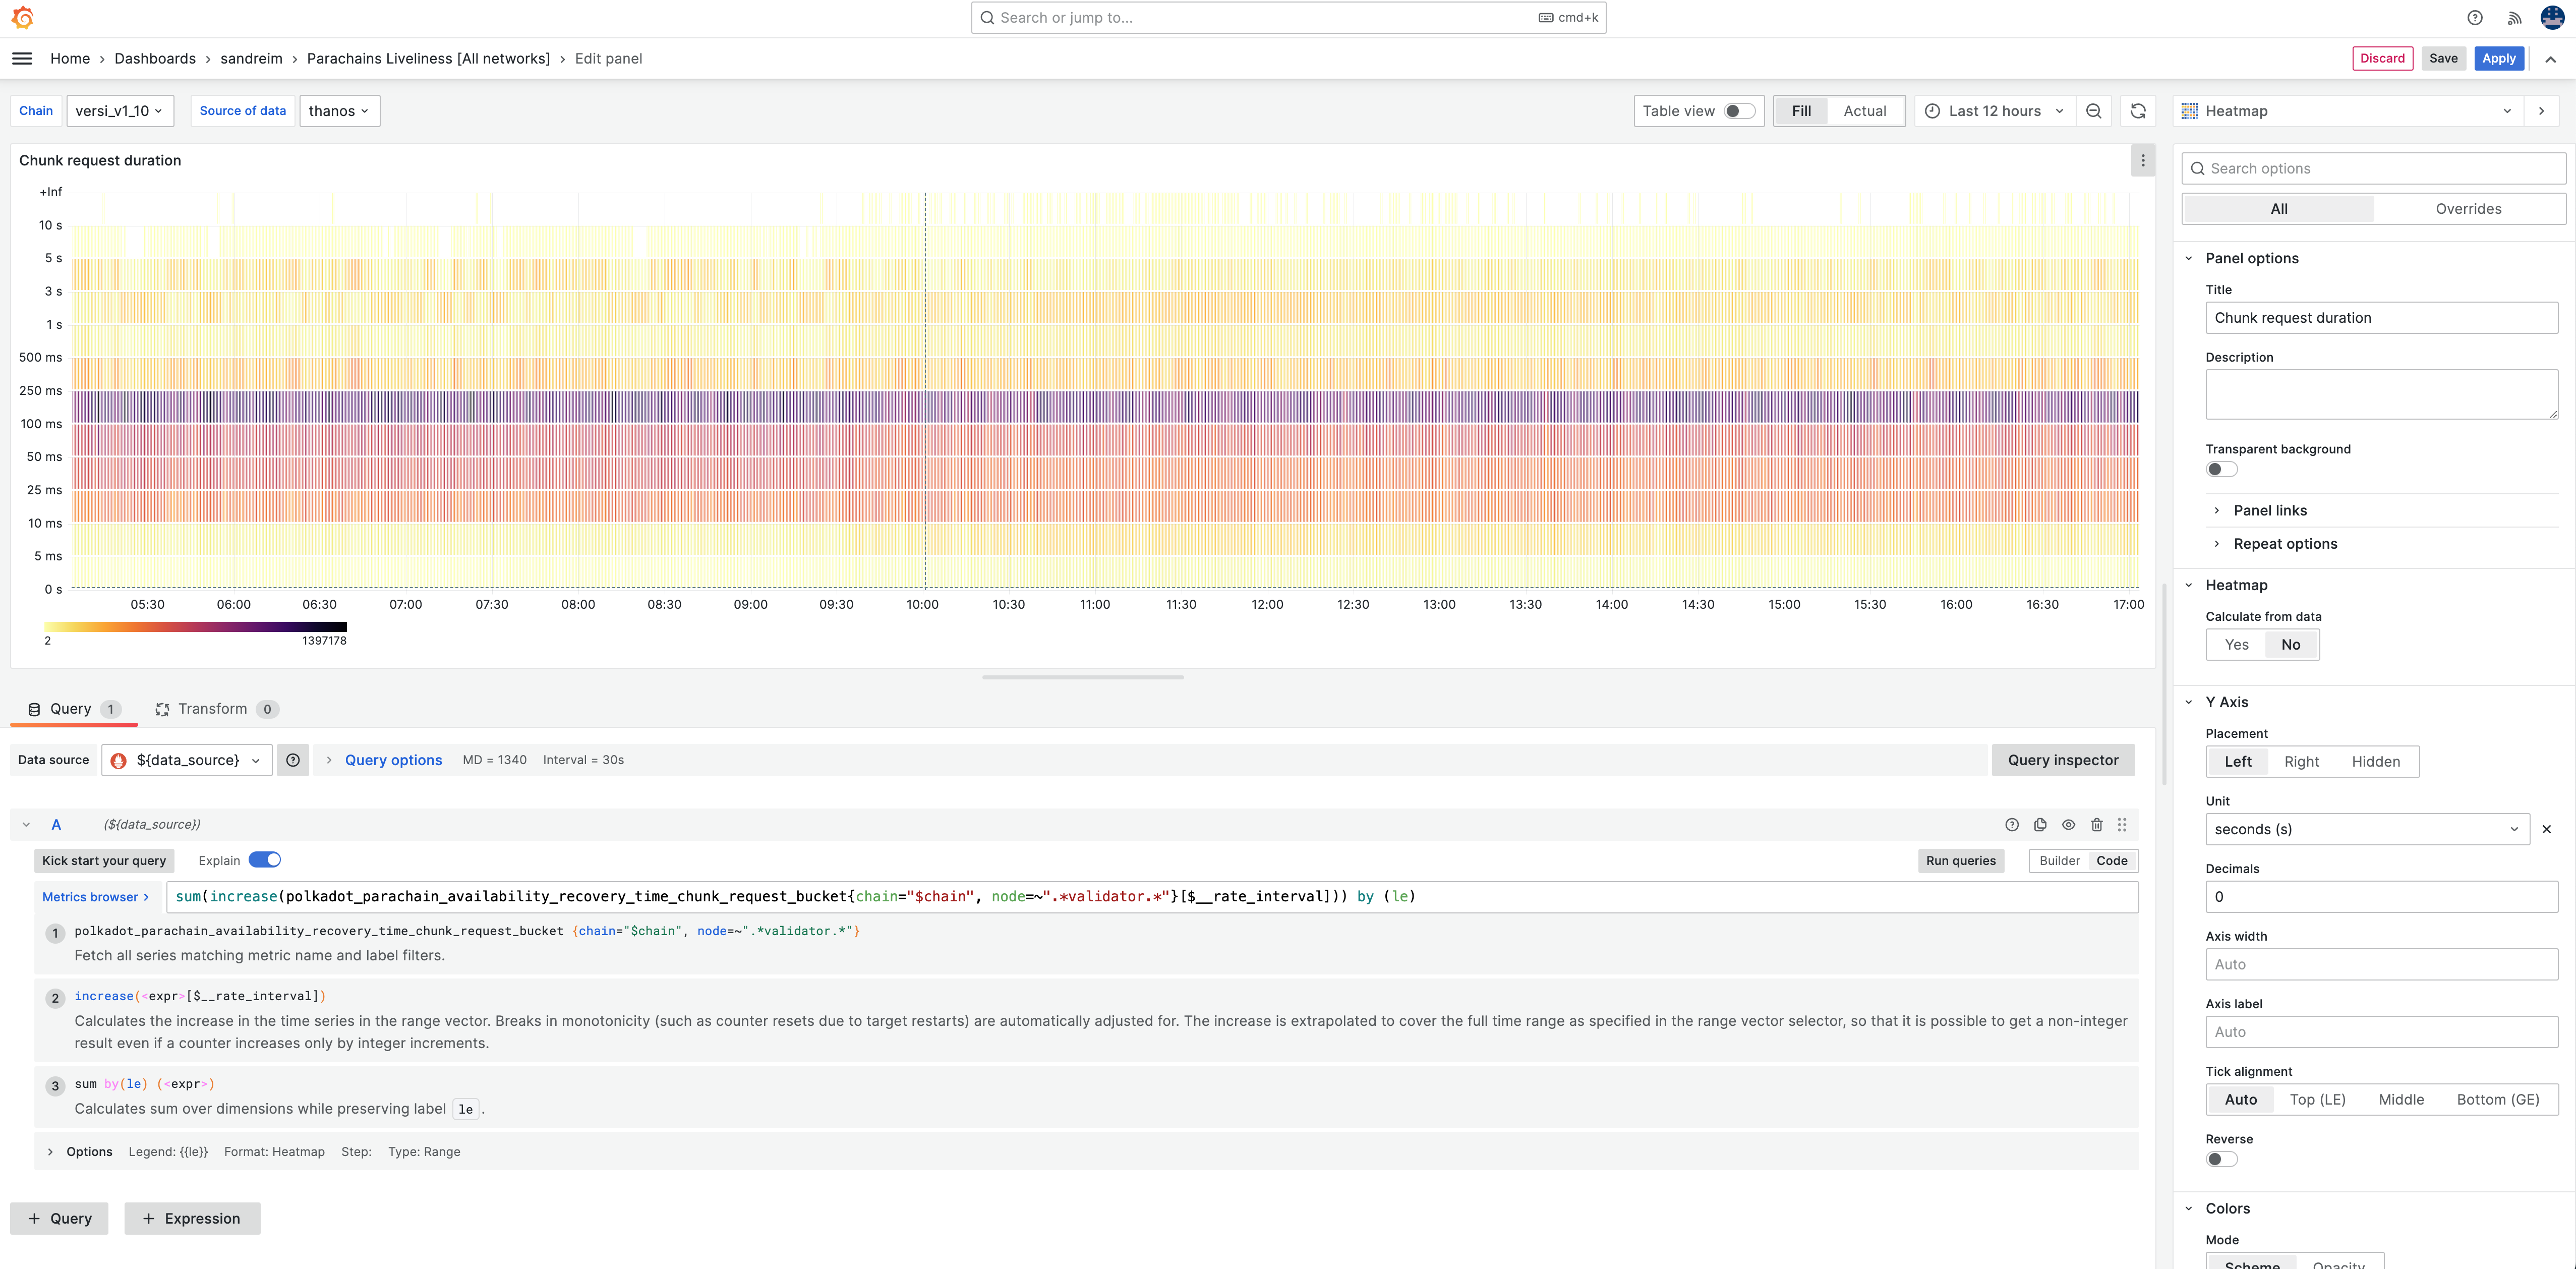Screen dimensions: 2576x1269
Task: Duplicate query A
Action: tap(2040, 825)
